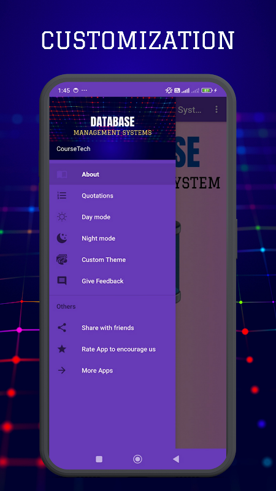276x491 pixels.
Task: Click the truncated "Syst..." app bar title
Action: coord(190,110)
